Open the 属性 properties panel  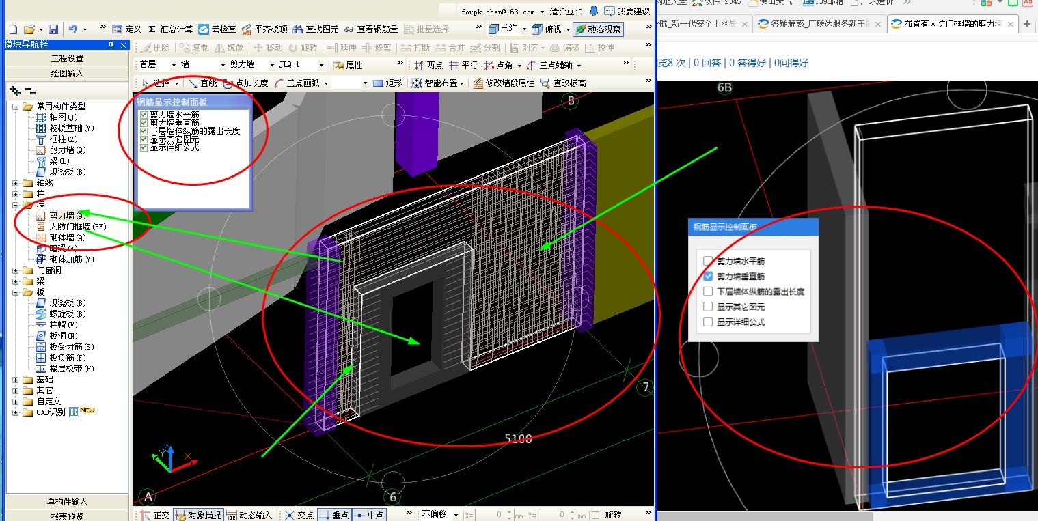pos(349,65)
